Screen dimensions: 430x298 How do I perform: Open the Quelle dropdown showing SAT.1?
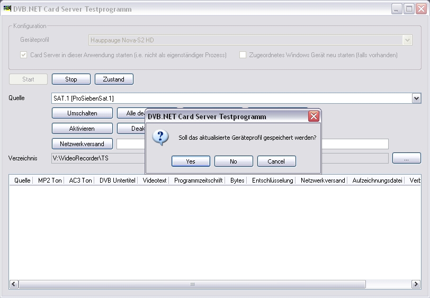pos(416,98)
